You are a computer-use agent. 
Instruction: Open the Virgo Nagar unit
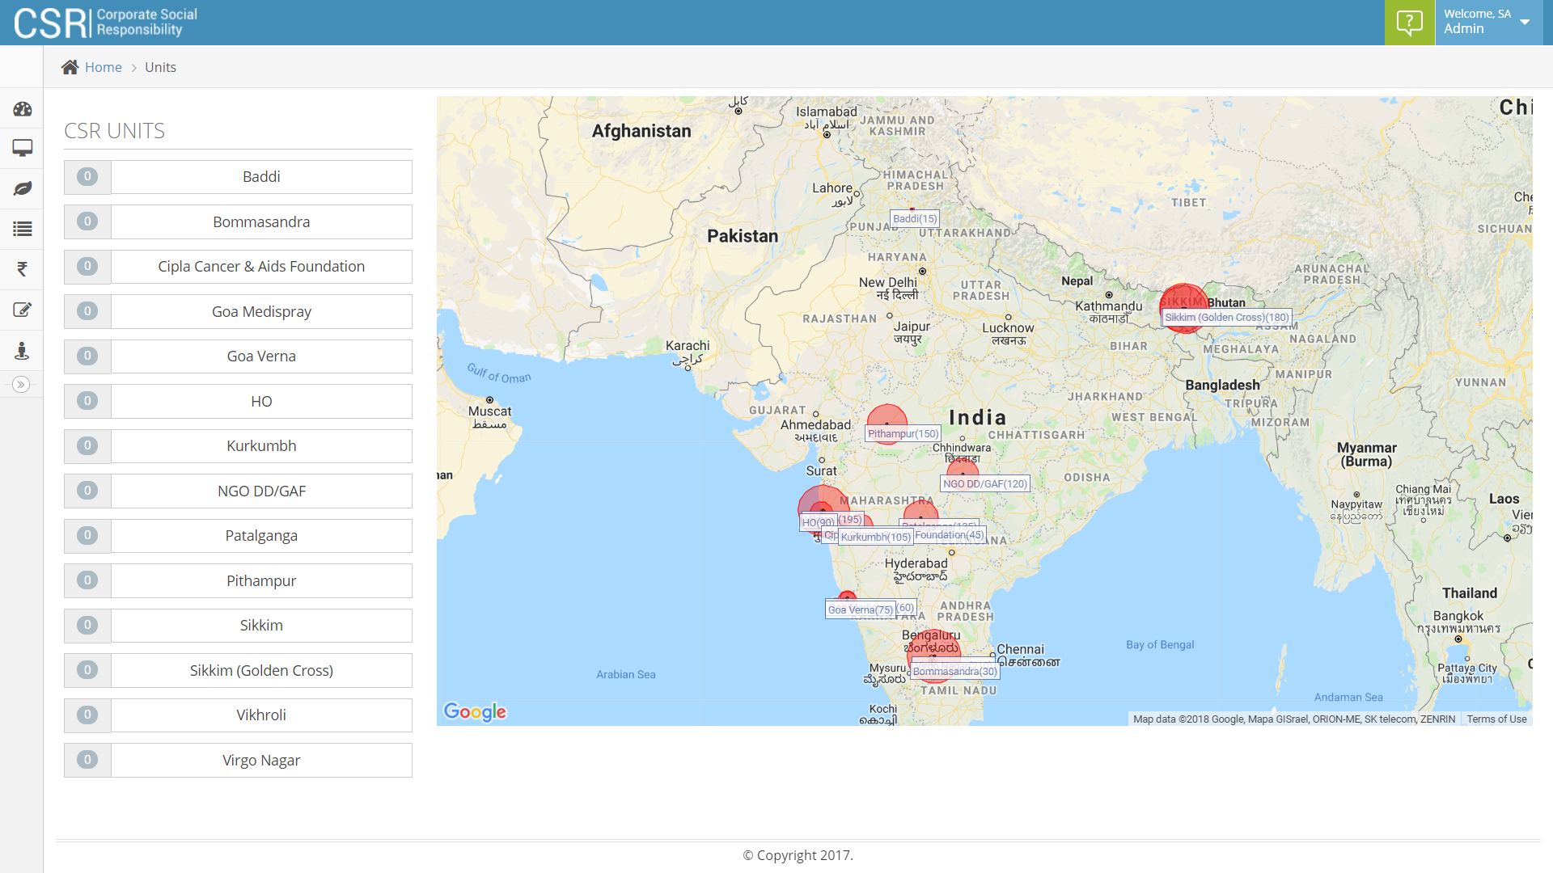261,760
